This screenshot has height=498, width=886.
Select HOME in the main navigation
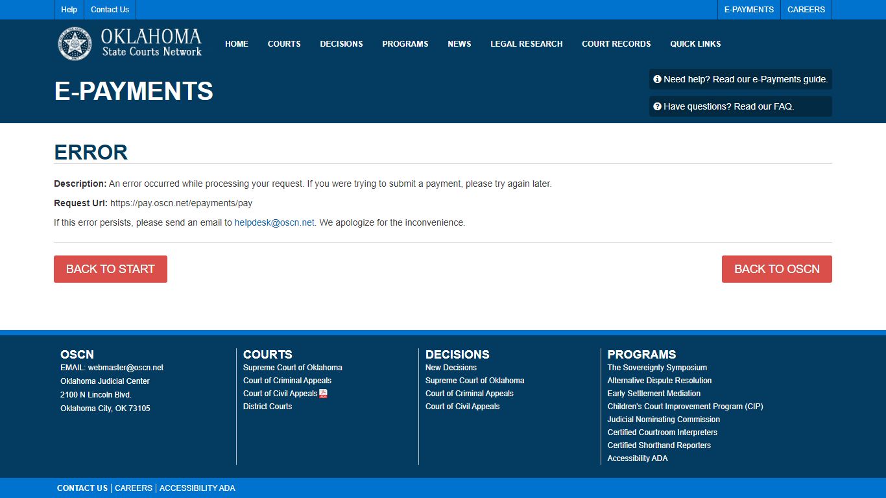pyautogui.click(x=237, y=44)
